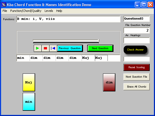The image size is (155, 116).
Task: Select the highlighted seventh cell 'Maj'
Action: point(101,58)
